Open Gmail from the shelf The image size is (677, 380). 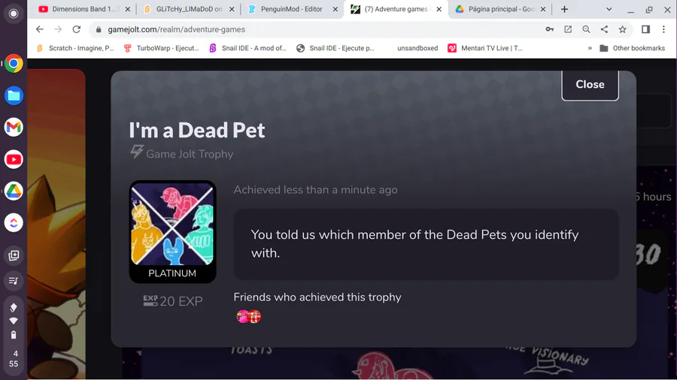pos(14,128)
